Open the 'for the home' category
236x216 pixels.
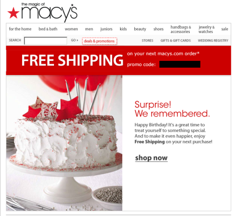(x=20, y=29)
